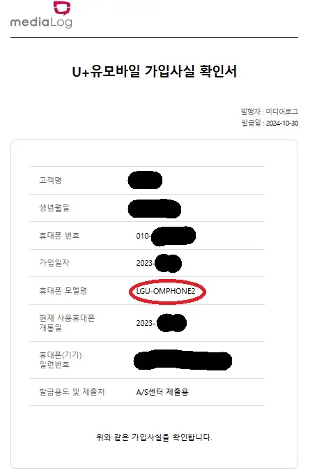Viewport: 310px width, 473px height.
Task: Click the 생년월일 row label
Action: (54, 207)
